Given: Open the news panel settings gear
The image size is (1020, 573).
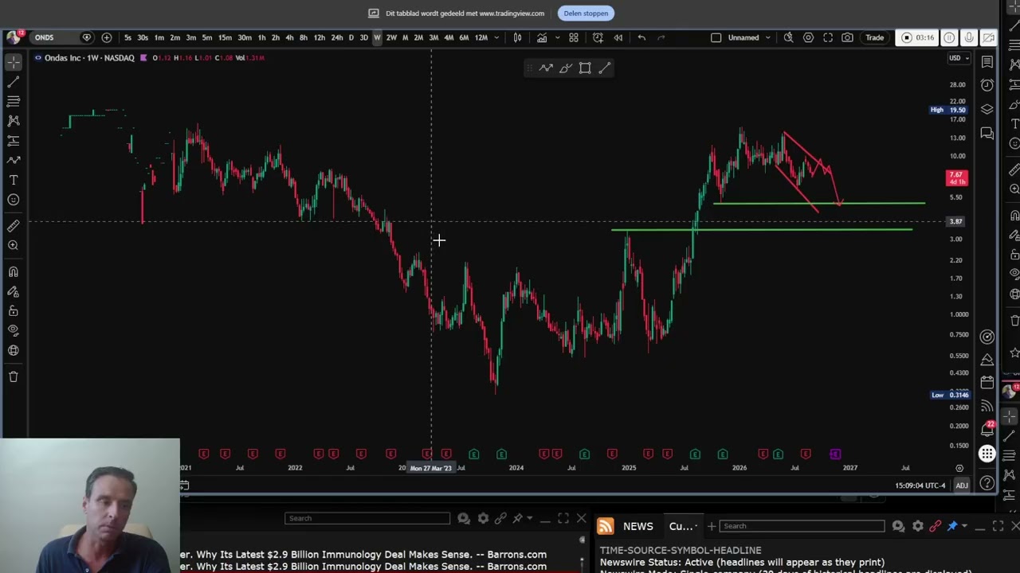Looking at the screenshot, I should pos(918,526).
